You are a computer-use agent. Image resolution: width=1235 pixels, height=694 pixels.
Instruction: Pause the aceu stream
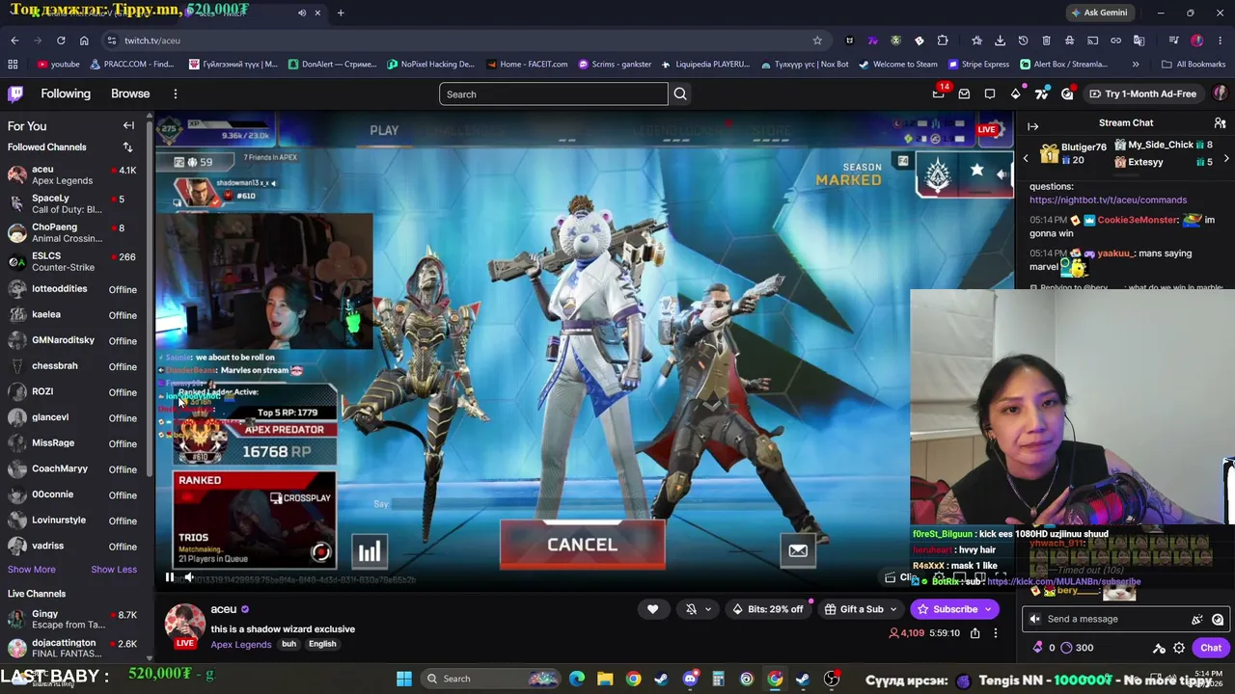coord(170,577)
